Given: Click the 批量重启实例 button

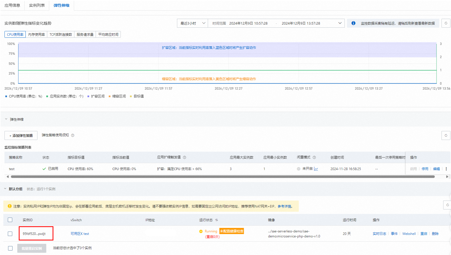Looking at the screenshot, I should click(x=32, y=248).
